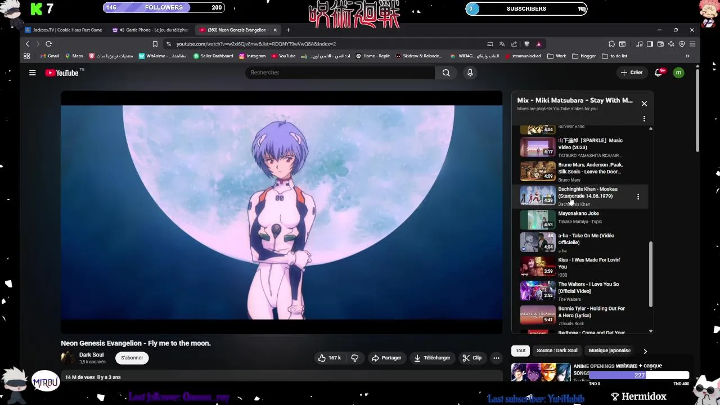The width and height of the screenshot is (720, 405).
Task: Open the browser main menu
Action: (x=692, y=44)
